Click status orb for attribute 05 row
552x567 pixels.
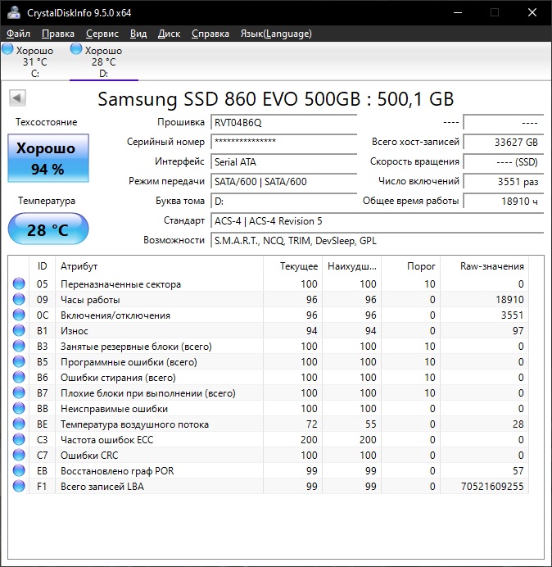(x=19, y=284)
